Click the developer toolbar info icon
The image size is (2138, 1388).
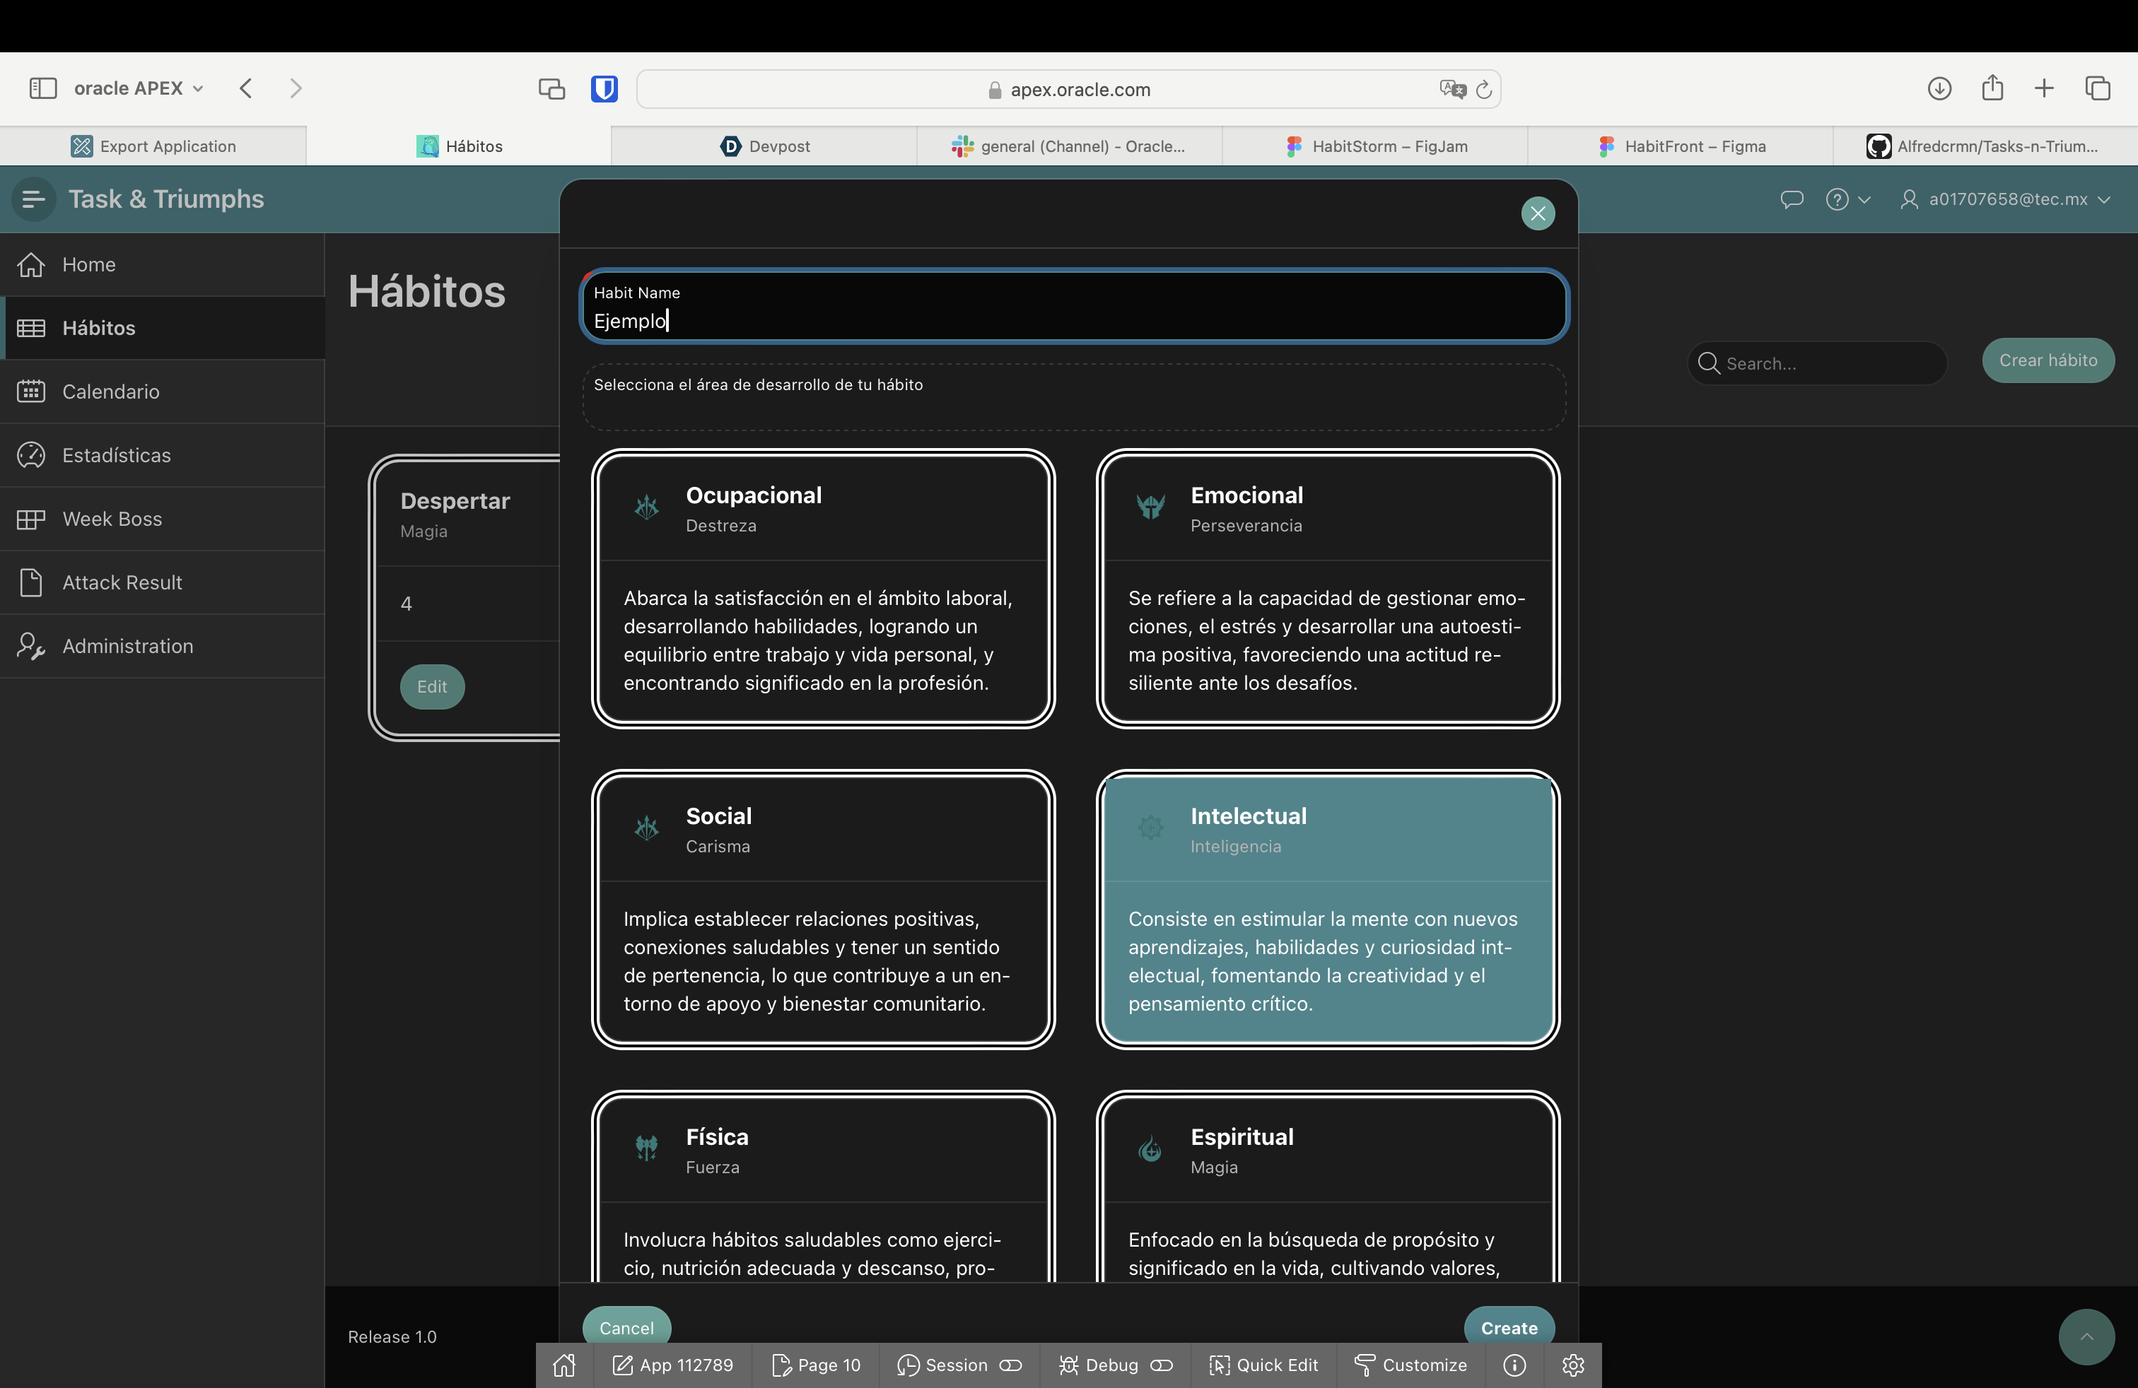pyautogui.click(x=1514, y=1365)
